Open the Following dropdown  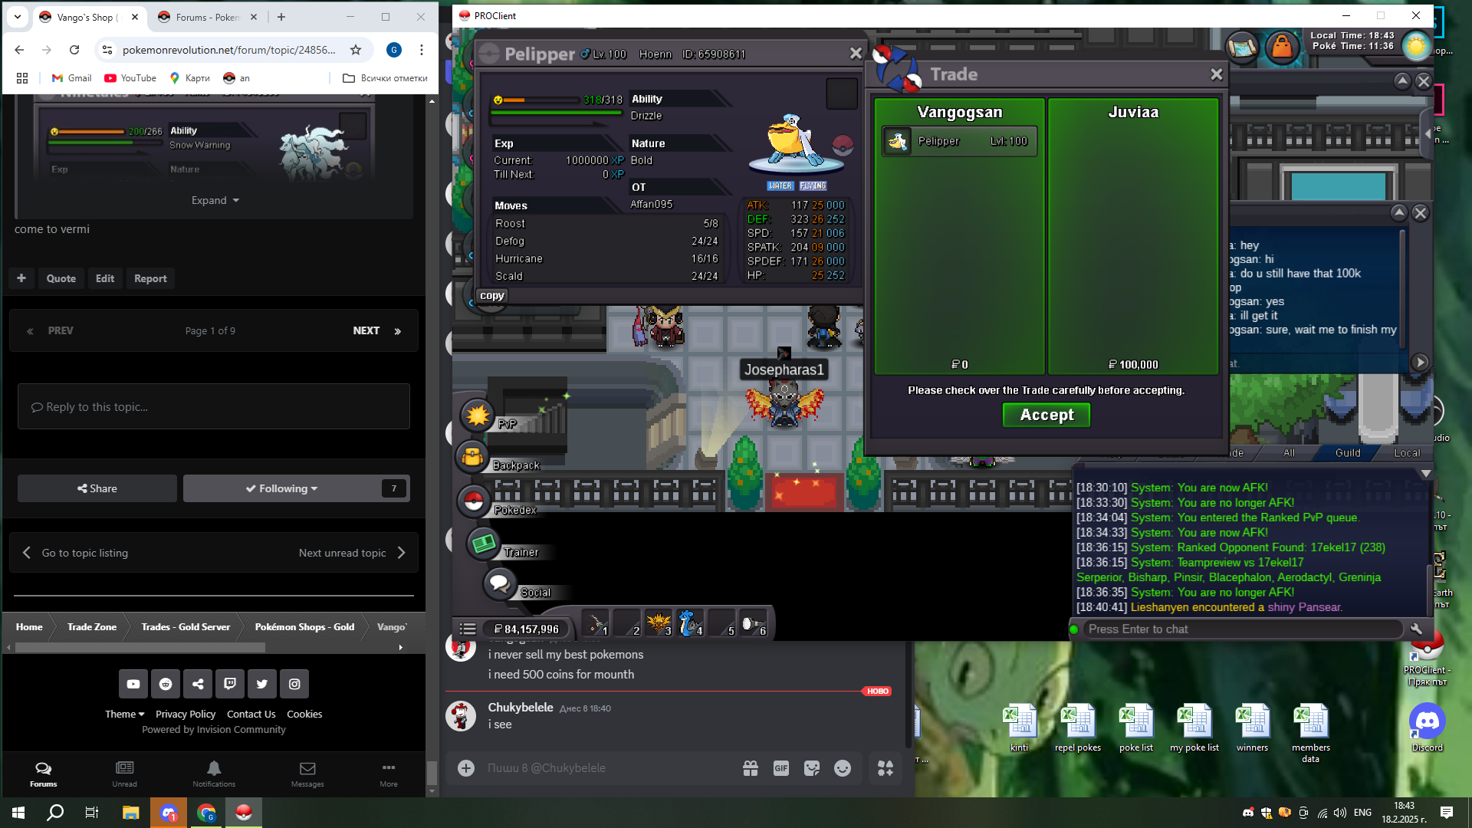click(x=281, y=488)
